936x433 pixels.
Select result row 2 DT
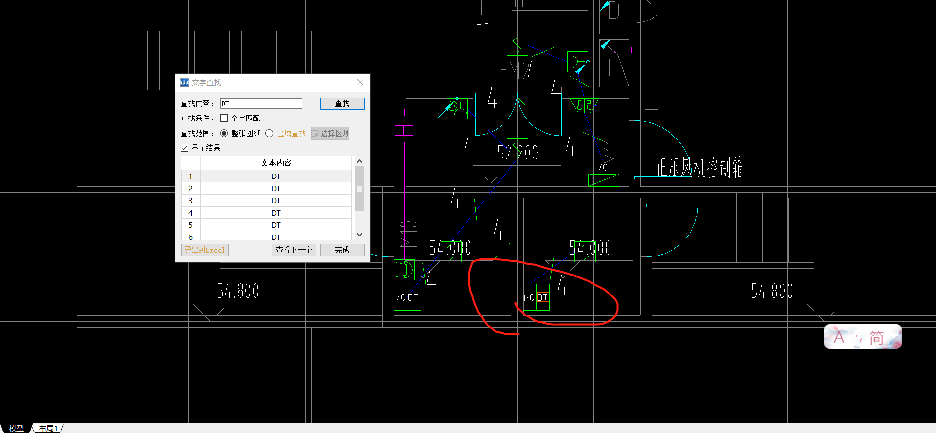point(266,188)
